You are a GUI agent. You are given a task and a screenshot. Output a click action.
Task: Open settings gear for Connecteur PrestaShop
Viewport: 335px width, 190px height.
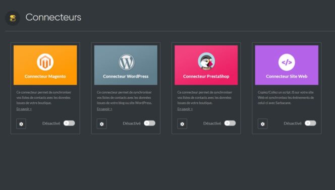[x=182, y=124]
